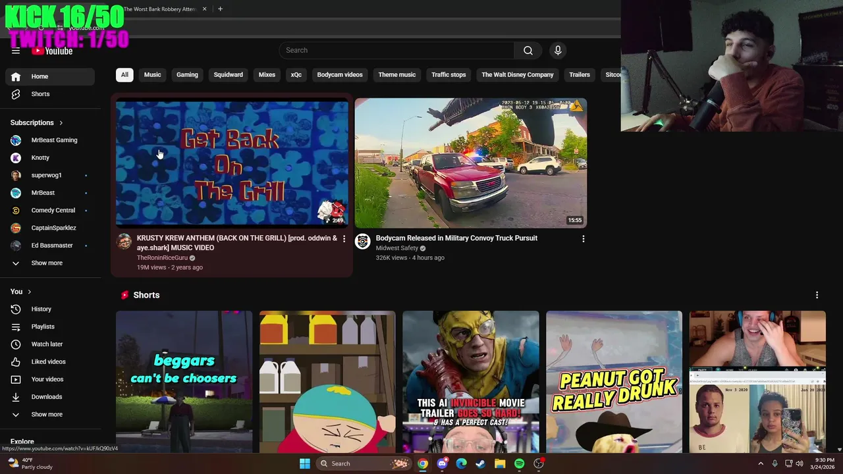Open the Home sidebar item
This screenshot has height=474, width=843.
(50, 76)
